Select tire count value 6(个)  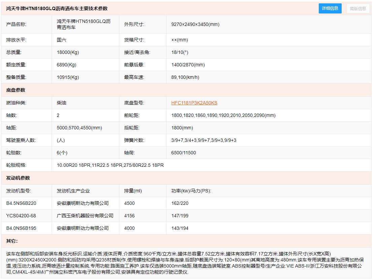click(x=62, y=153)
